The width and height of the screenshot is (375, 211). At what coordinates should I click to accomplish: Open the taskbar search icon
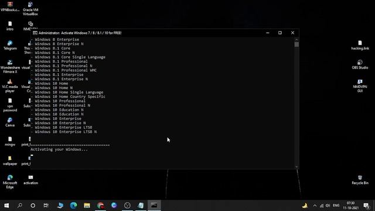pyautogui.click(x=19, y=206)
